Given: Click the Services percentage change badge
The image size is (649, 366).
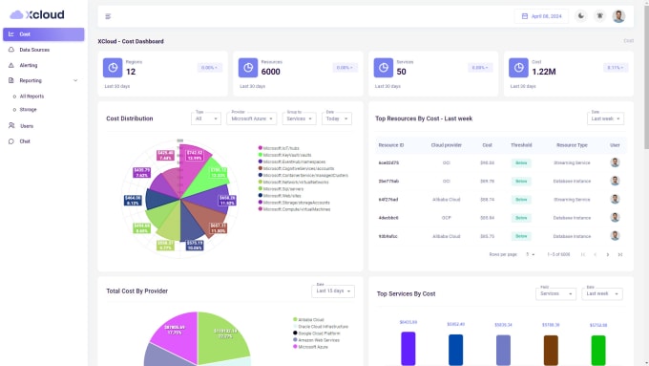Looking at the screenshot, I should (x=480, y=68).
